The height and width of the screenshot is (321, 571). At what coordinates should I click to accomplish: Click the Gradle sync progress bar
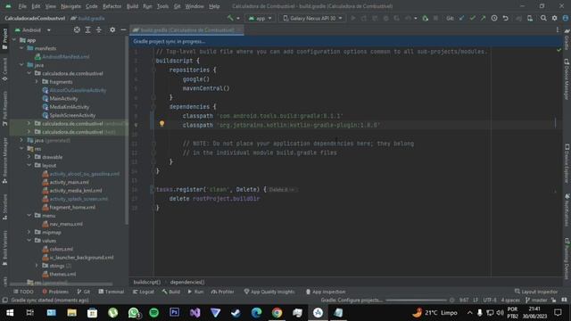pos(417,300)
